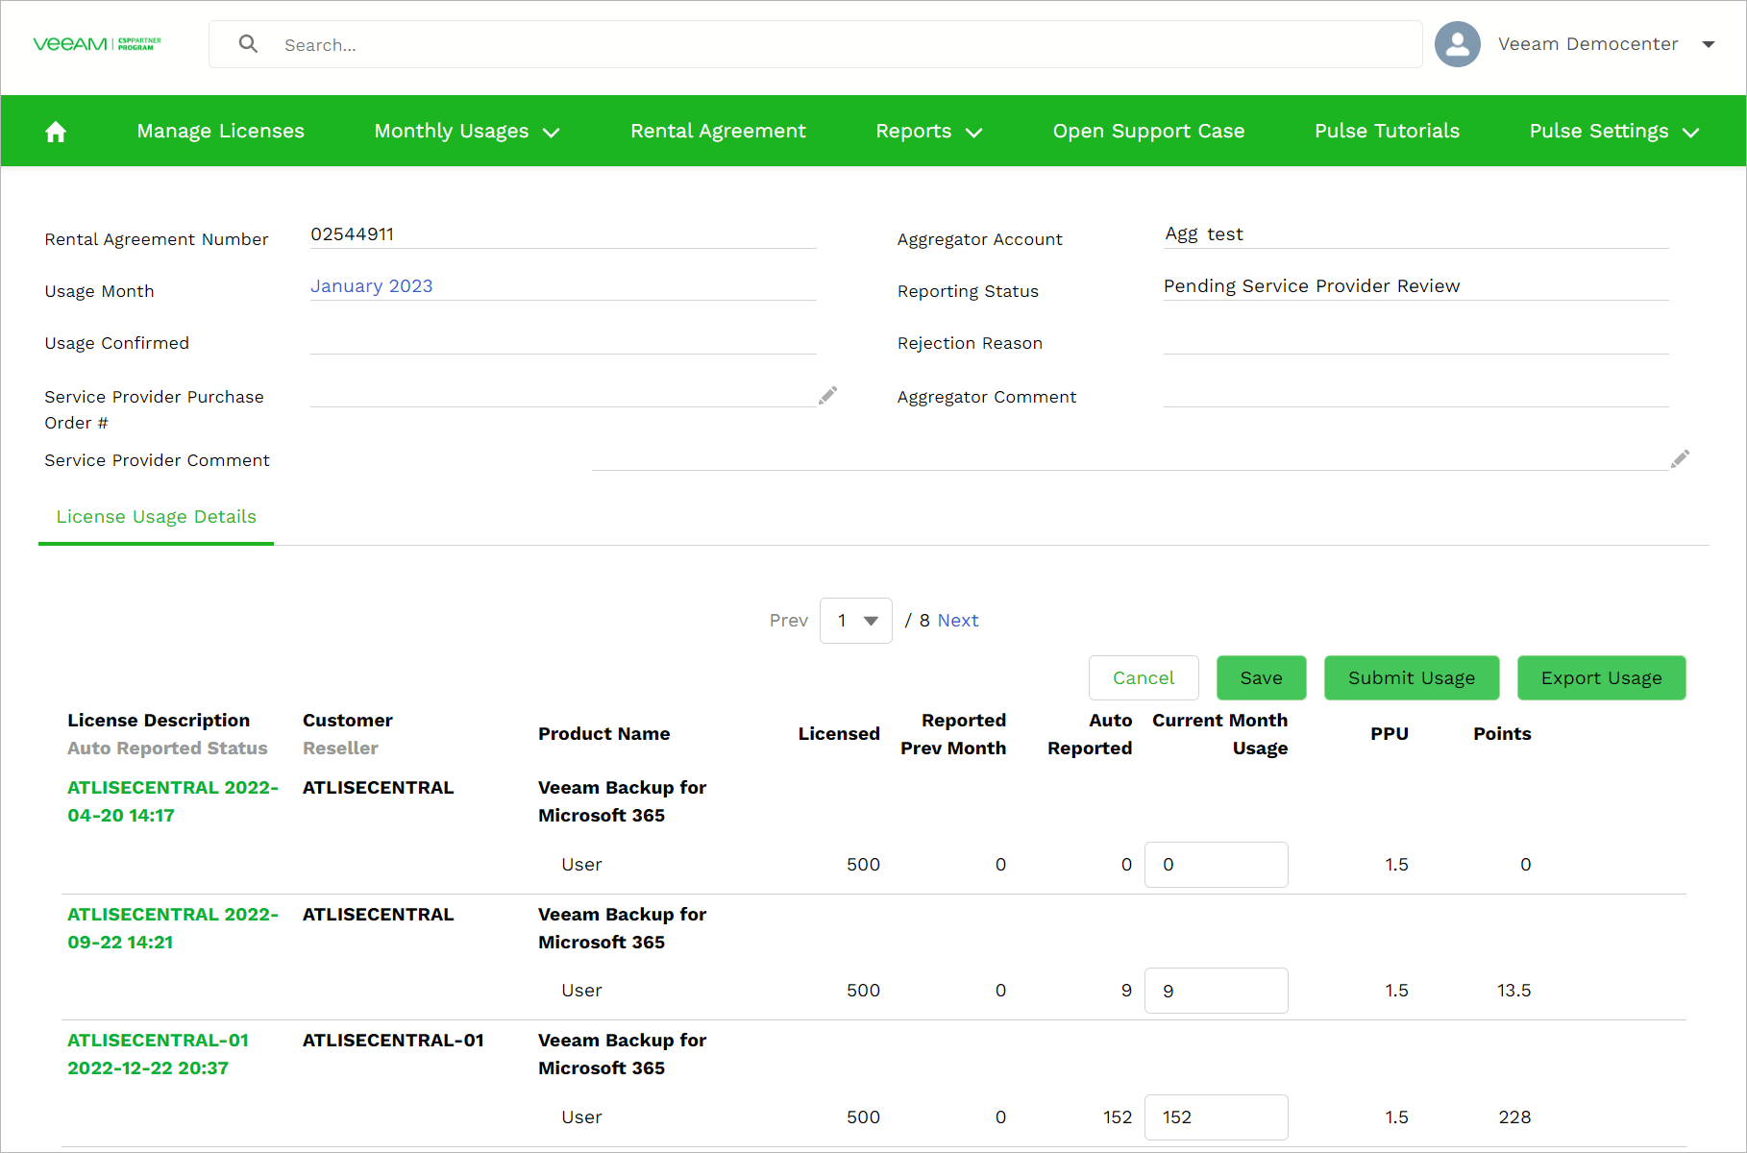
Task: Click Pending Service Provider Review status
Action: point(1312,286)
